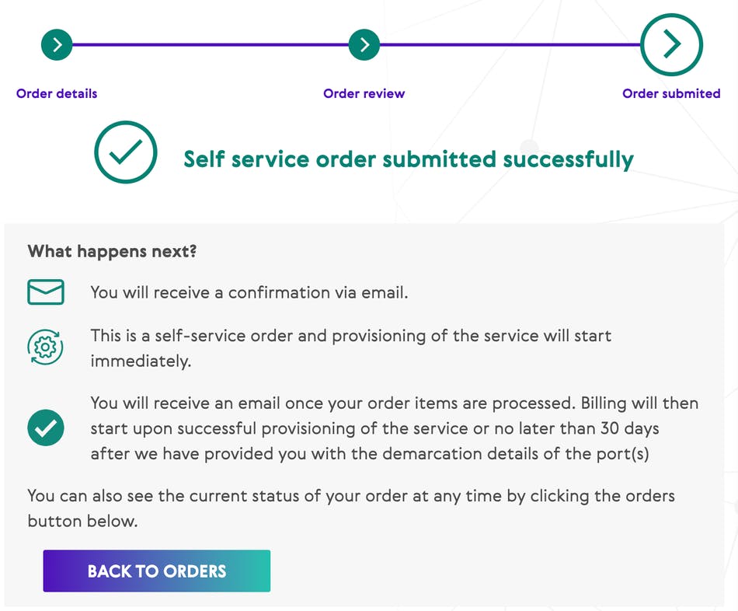Click the 'What happens next?' heading
The width and height of the screenshot is (738, 611).
coord(112,252)
